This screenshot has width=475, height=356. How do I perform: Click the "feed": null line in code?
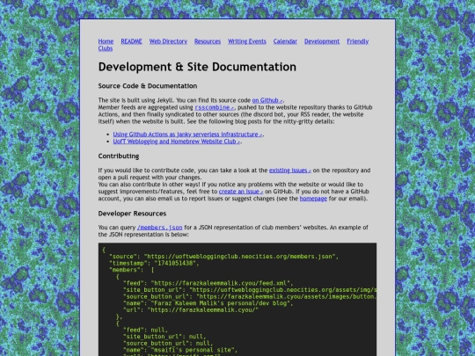[x=145, y=330]
